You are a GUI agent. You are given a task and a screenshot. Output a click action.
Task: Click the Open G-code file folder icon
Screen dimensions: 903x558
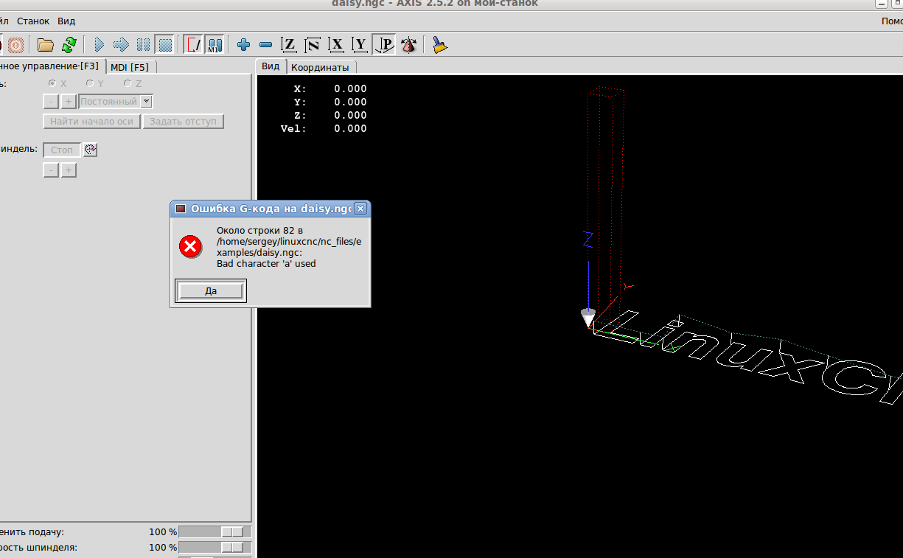click(46, 45)
